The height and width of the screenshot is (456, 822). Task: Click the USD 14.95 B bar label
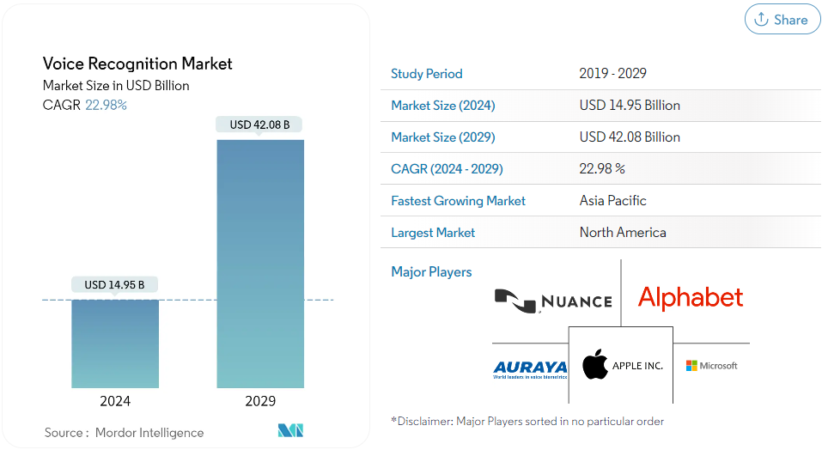click(114, 284)
